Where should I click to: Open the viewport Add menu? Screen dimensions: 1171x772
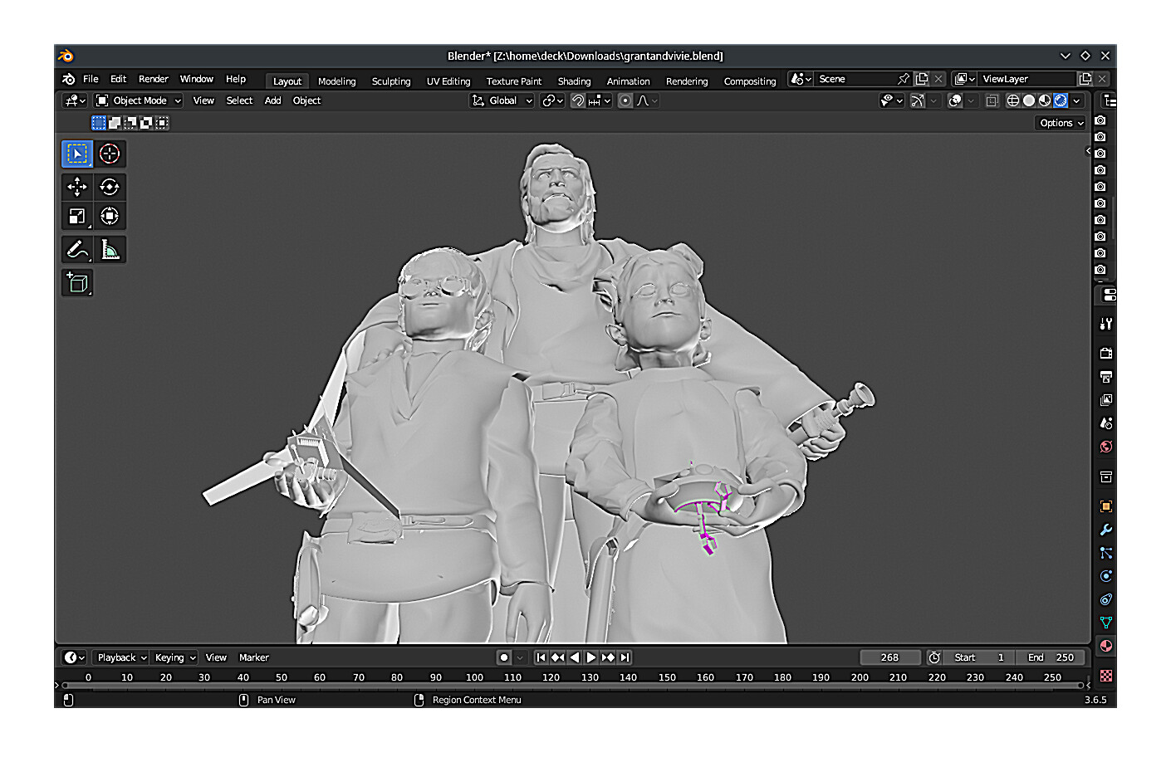pos(272,100)
